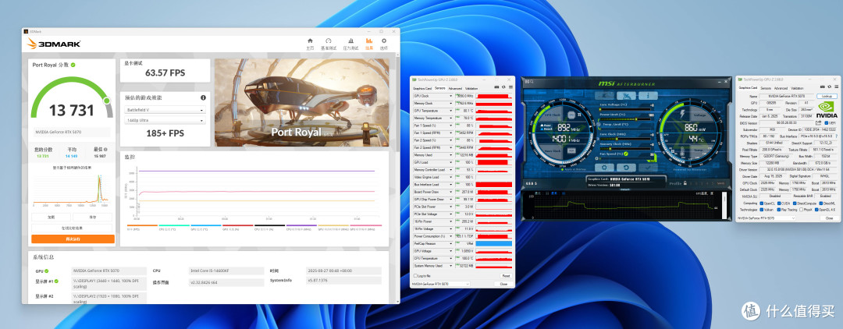Expand the Battlefield V game dropdown

(x=165, y=109)
